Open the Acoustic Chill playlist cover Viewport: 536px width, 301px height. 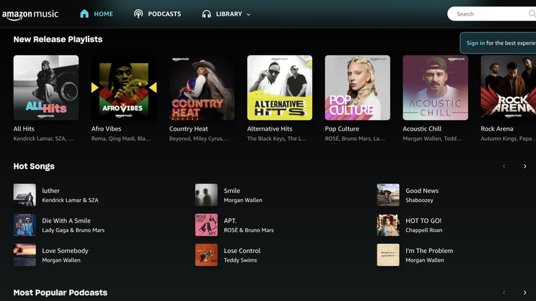pyautogui.click(x=435, y=88)
